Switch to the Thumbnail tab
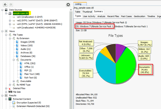The height and width of the screenshot is (109, 161). [x=87, y=12]
